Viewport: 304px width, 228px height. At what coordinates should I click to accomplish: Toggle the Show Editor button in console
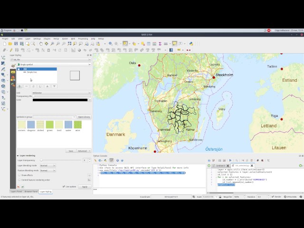[111, 161]
